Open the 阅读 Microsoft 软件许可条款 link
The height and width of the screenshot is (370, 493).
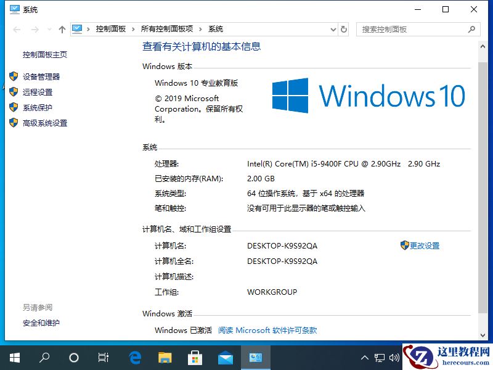pos(267,330)
